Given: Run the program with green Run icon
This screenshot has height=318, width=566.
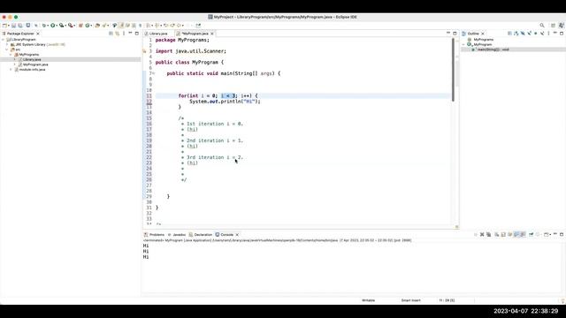Looking at the screenshot, I should coord(53,26).
